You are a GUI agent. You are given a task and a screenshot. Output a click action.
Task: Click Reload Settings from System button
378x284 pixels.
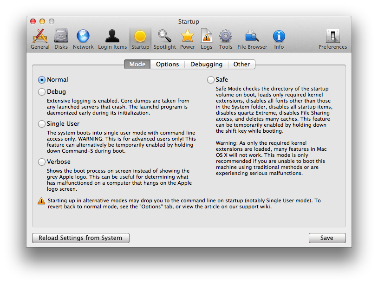click(80, 238)
